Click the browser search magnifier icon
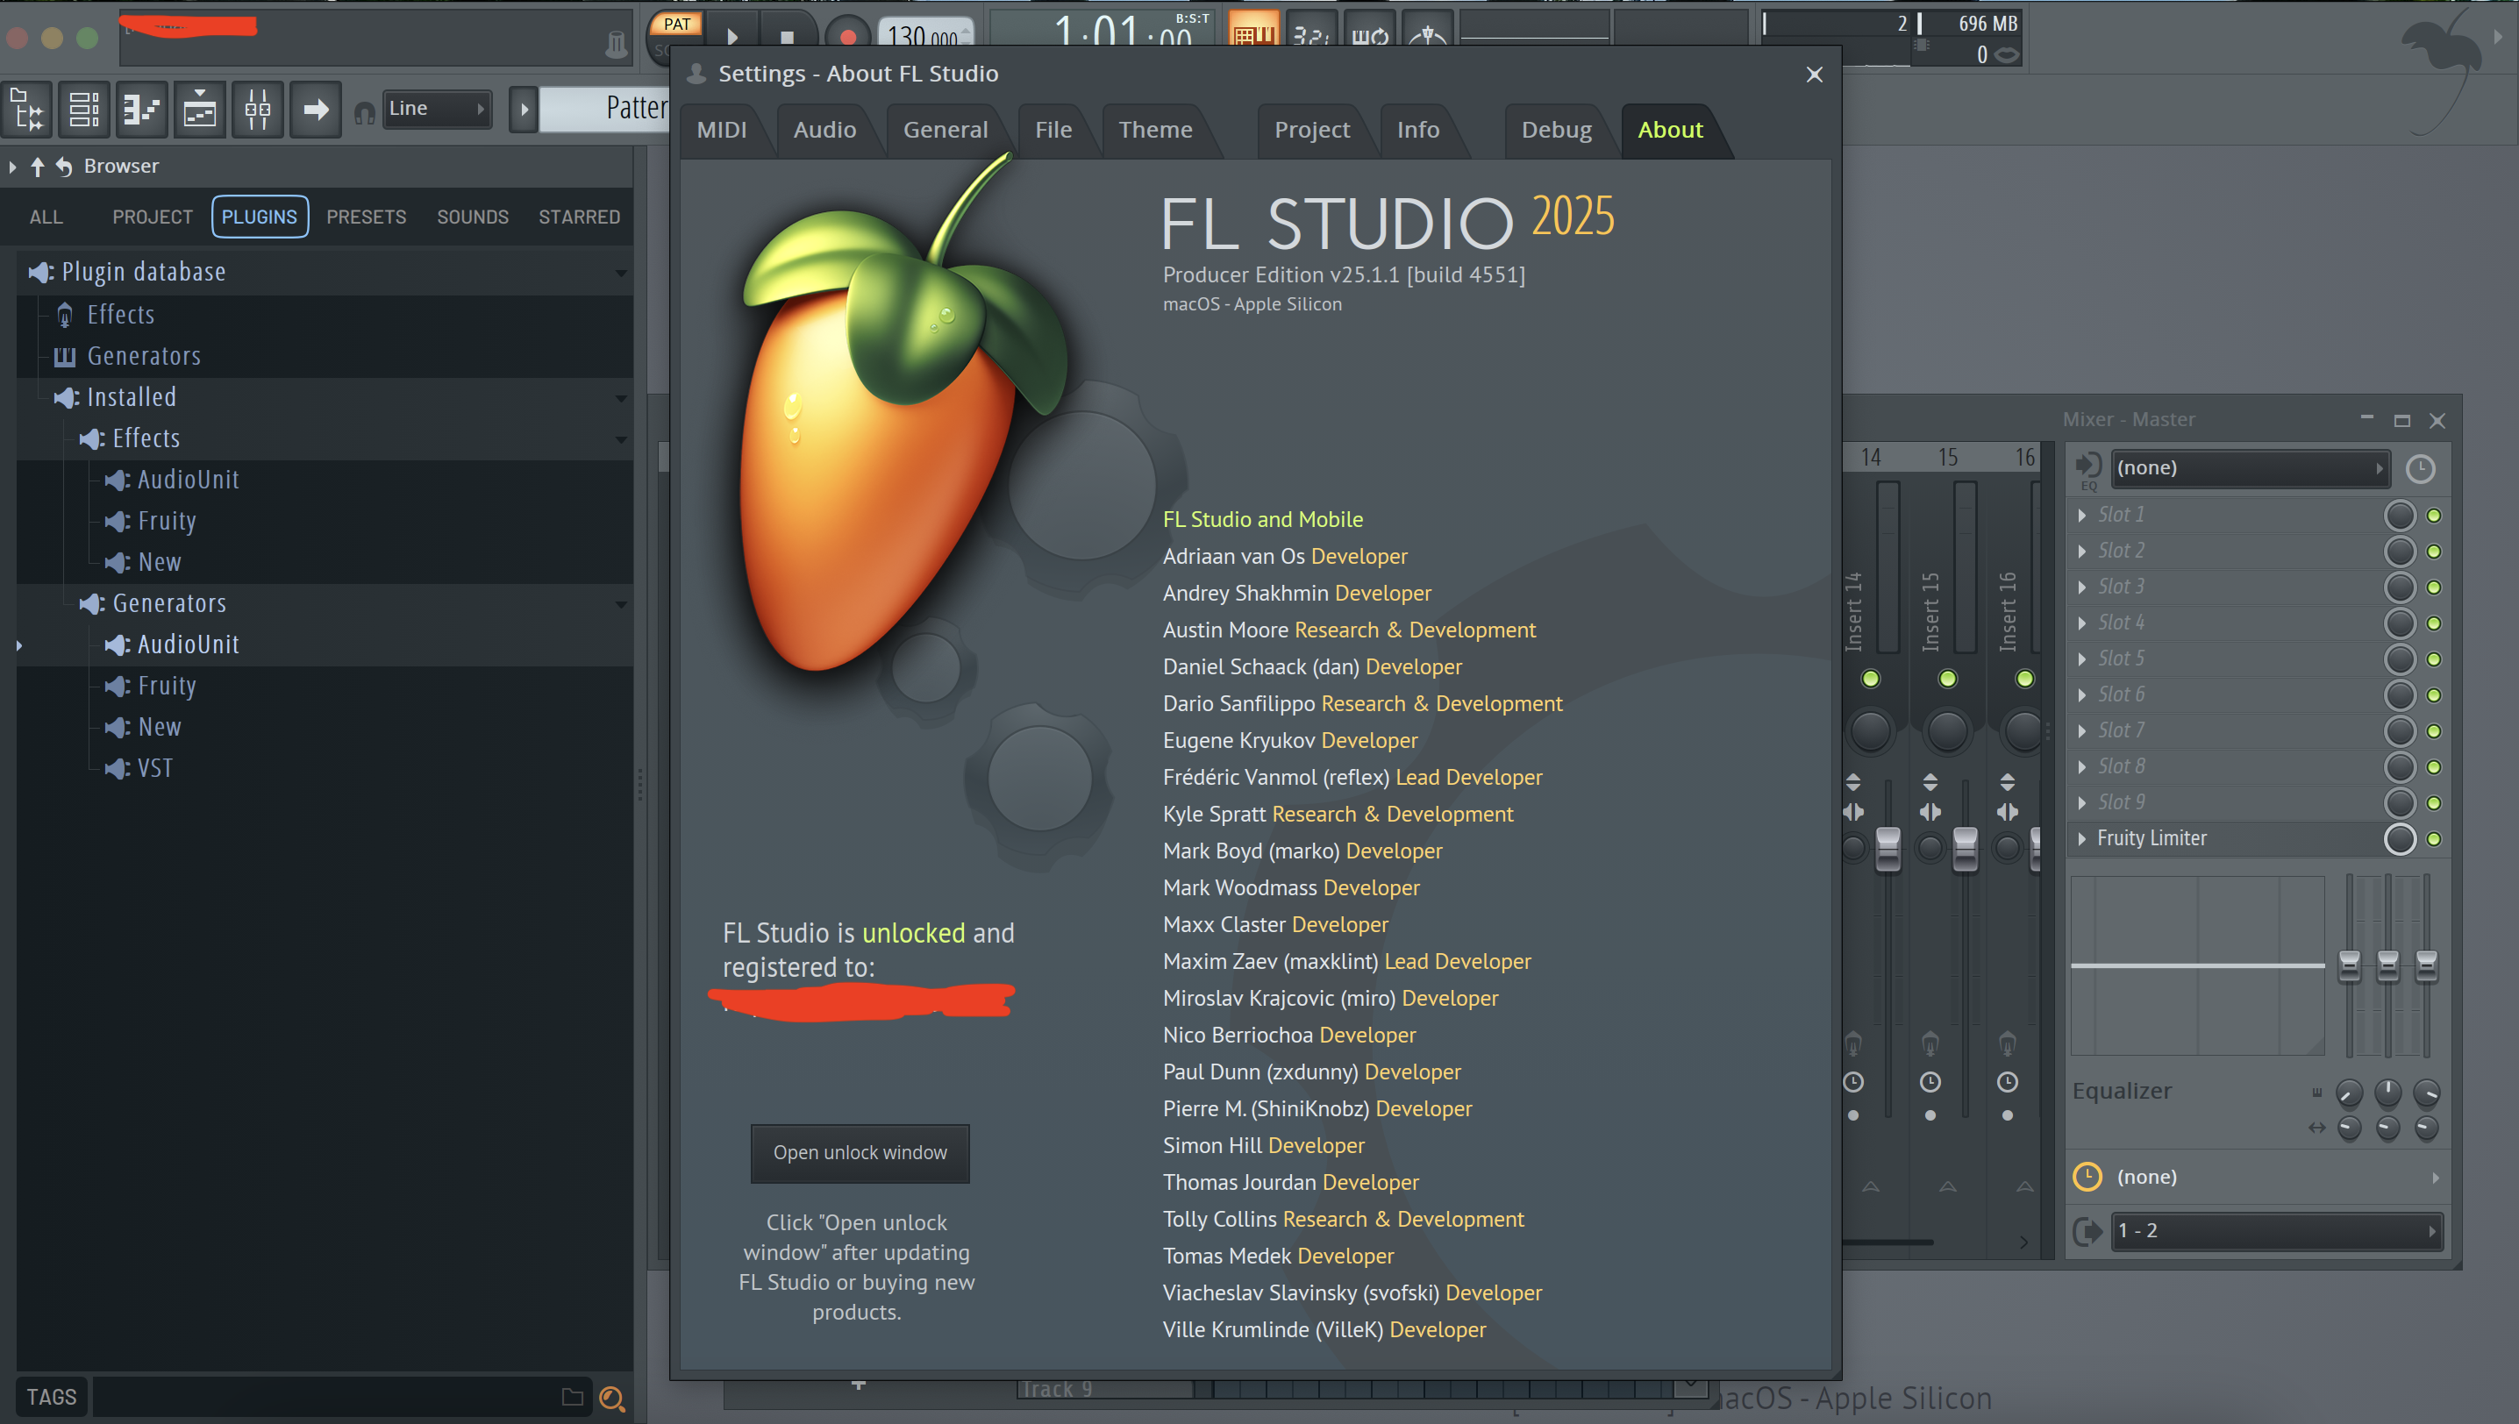2519x1424 pixels. click(x=612, y=1399)
